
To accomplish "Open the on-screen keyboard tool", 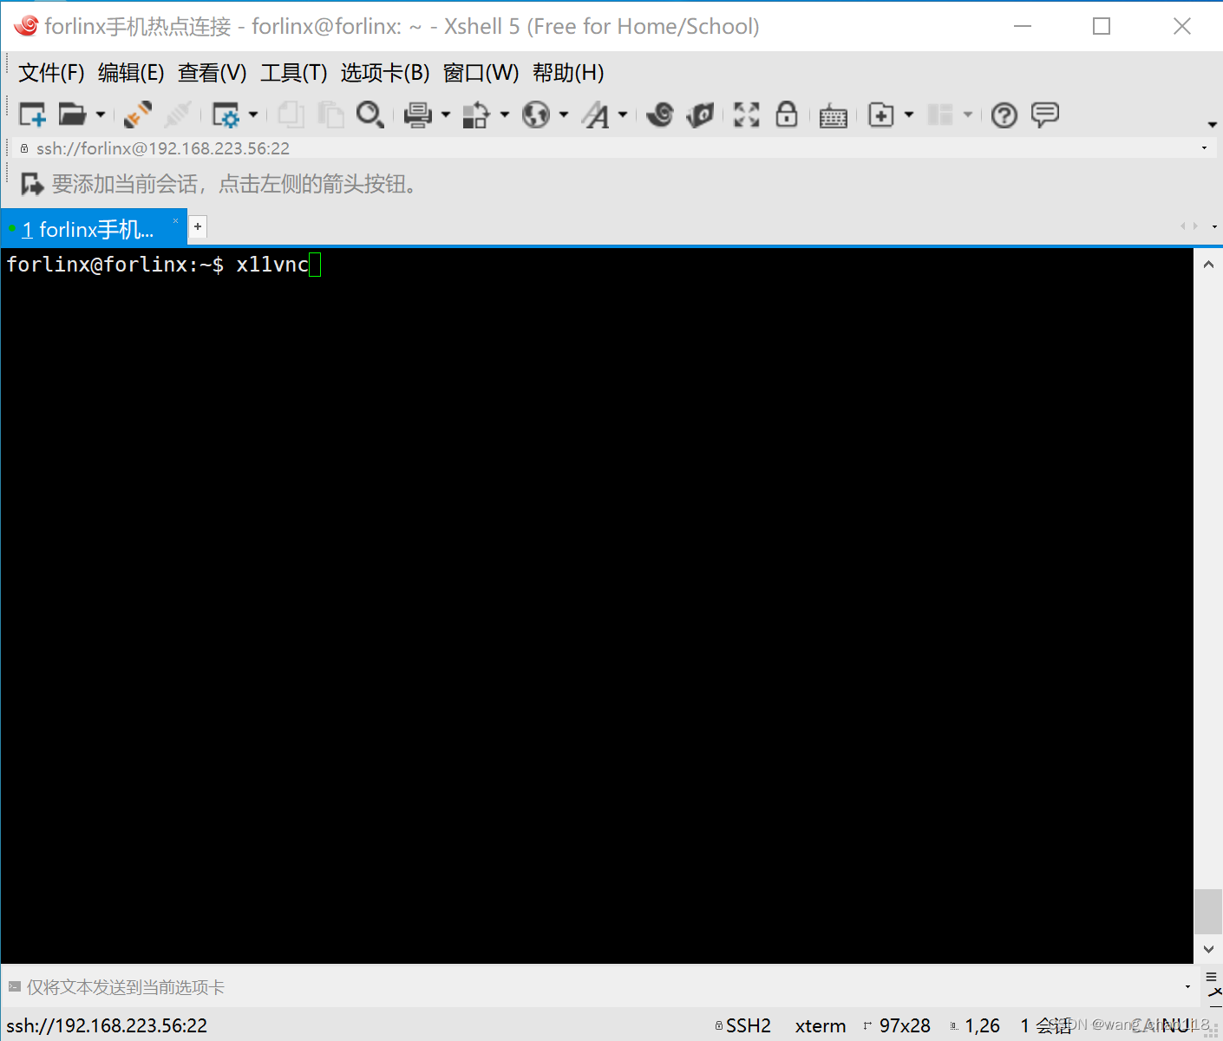I will point(833,114).
